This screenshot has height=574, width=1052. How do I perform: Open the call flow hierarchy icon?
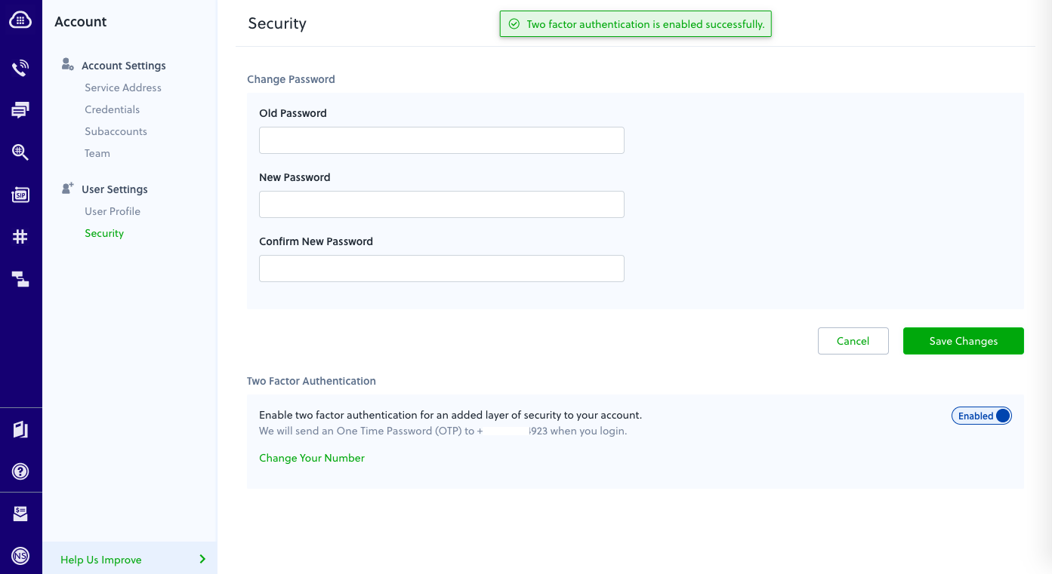click(20, 278)
